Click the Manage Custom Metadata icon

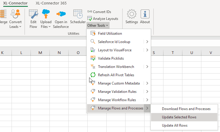click(93, 83)
